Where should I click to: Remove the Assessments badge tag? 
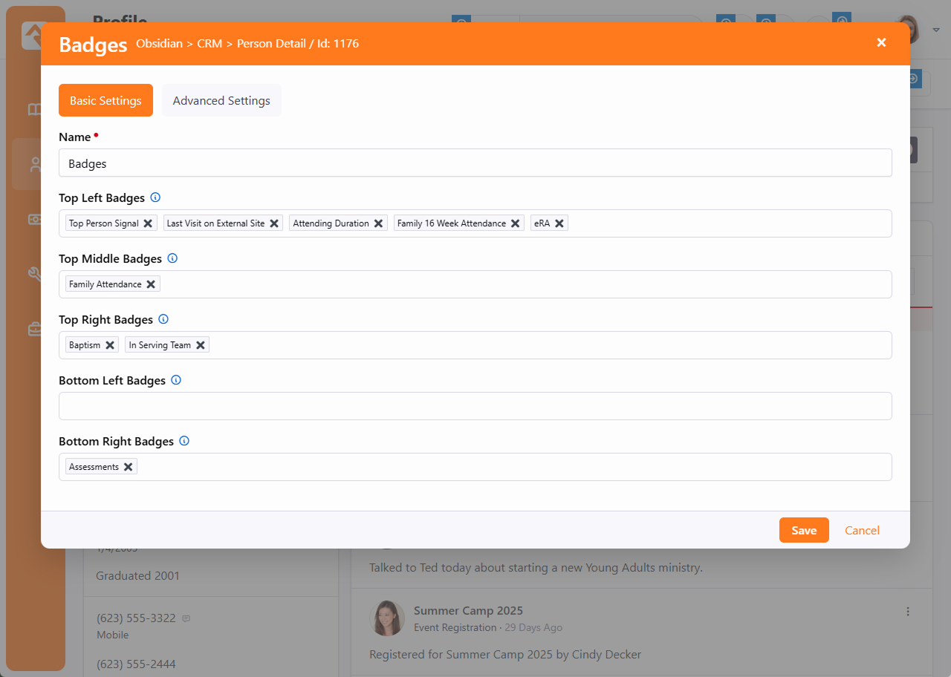tap(129, 467)
